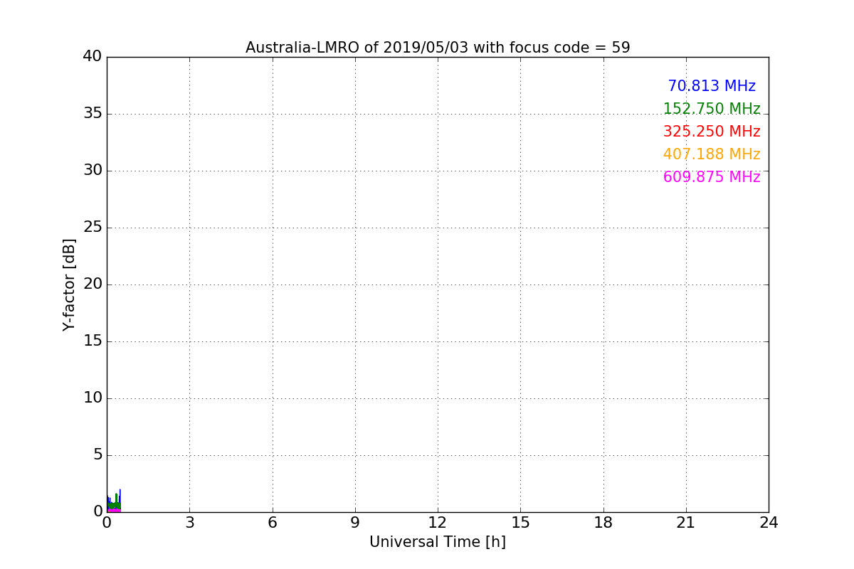Click the 'Y-factor [dB]' axis label
The height and width of the screenshot is (569, 854).
point(69,284)
